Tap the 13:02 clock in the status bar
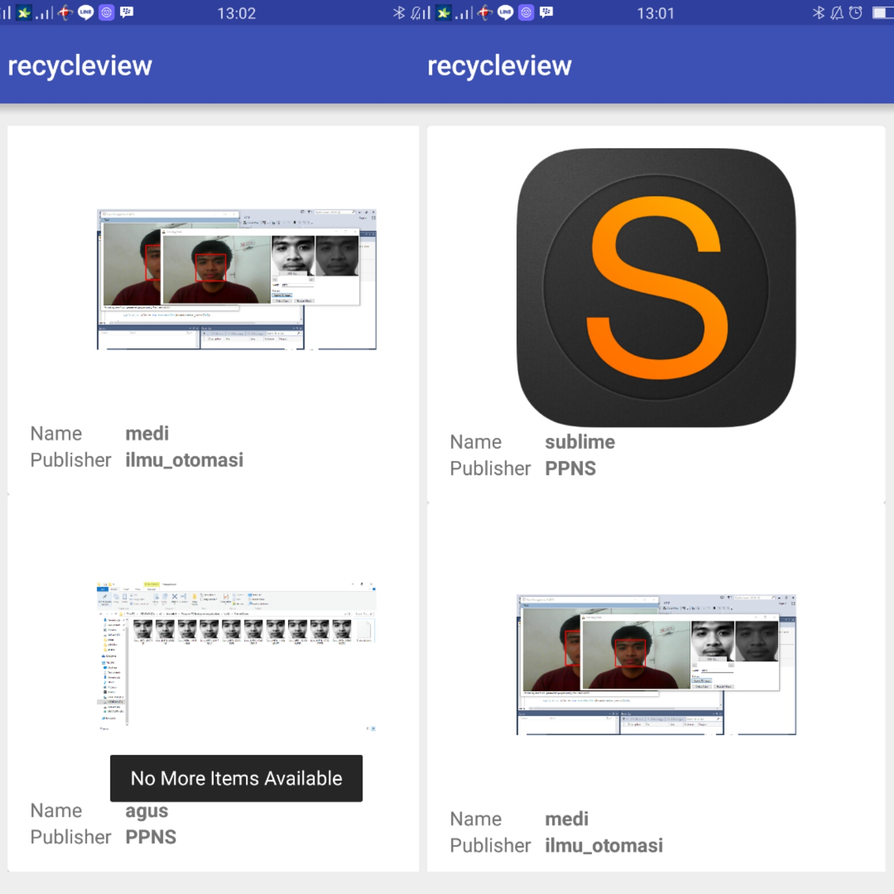Screen dimensions: 894x894 coord(237,13)
